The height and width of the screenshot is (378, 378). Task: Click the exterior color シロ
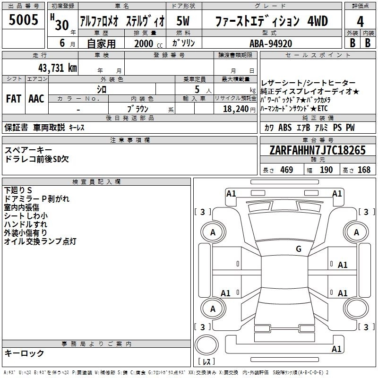click(x=102, y=89)
